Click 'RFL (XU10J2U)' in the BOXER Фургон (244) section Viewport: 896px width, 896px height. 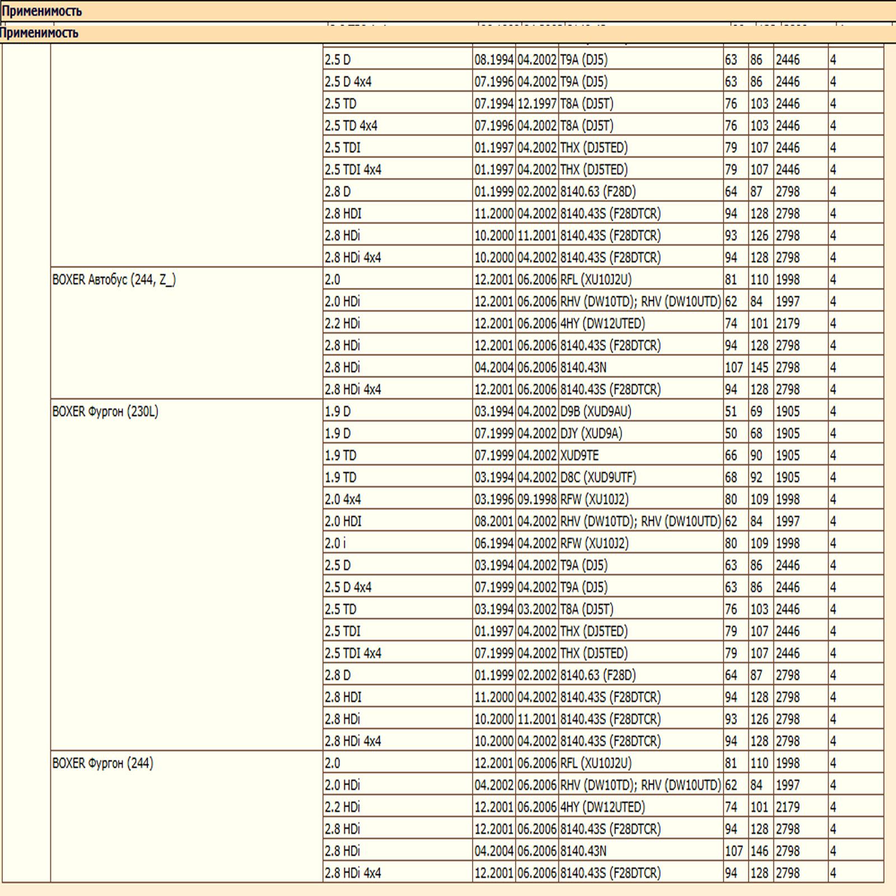pyautogui.click(x=596, y=763)
